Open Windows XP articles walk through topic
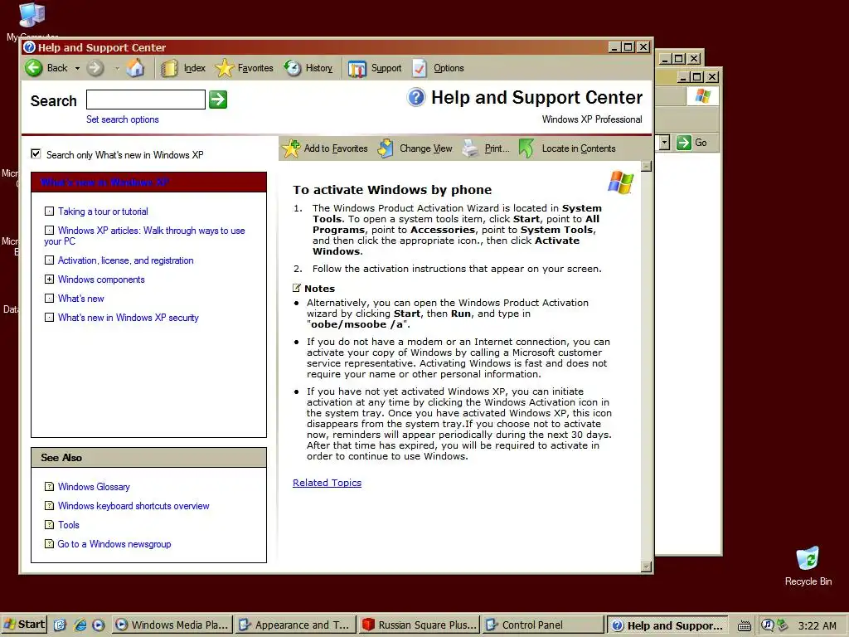The image size is (849, 637). (x=144, y=236)
